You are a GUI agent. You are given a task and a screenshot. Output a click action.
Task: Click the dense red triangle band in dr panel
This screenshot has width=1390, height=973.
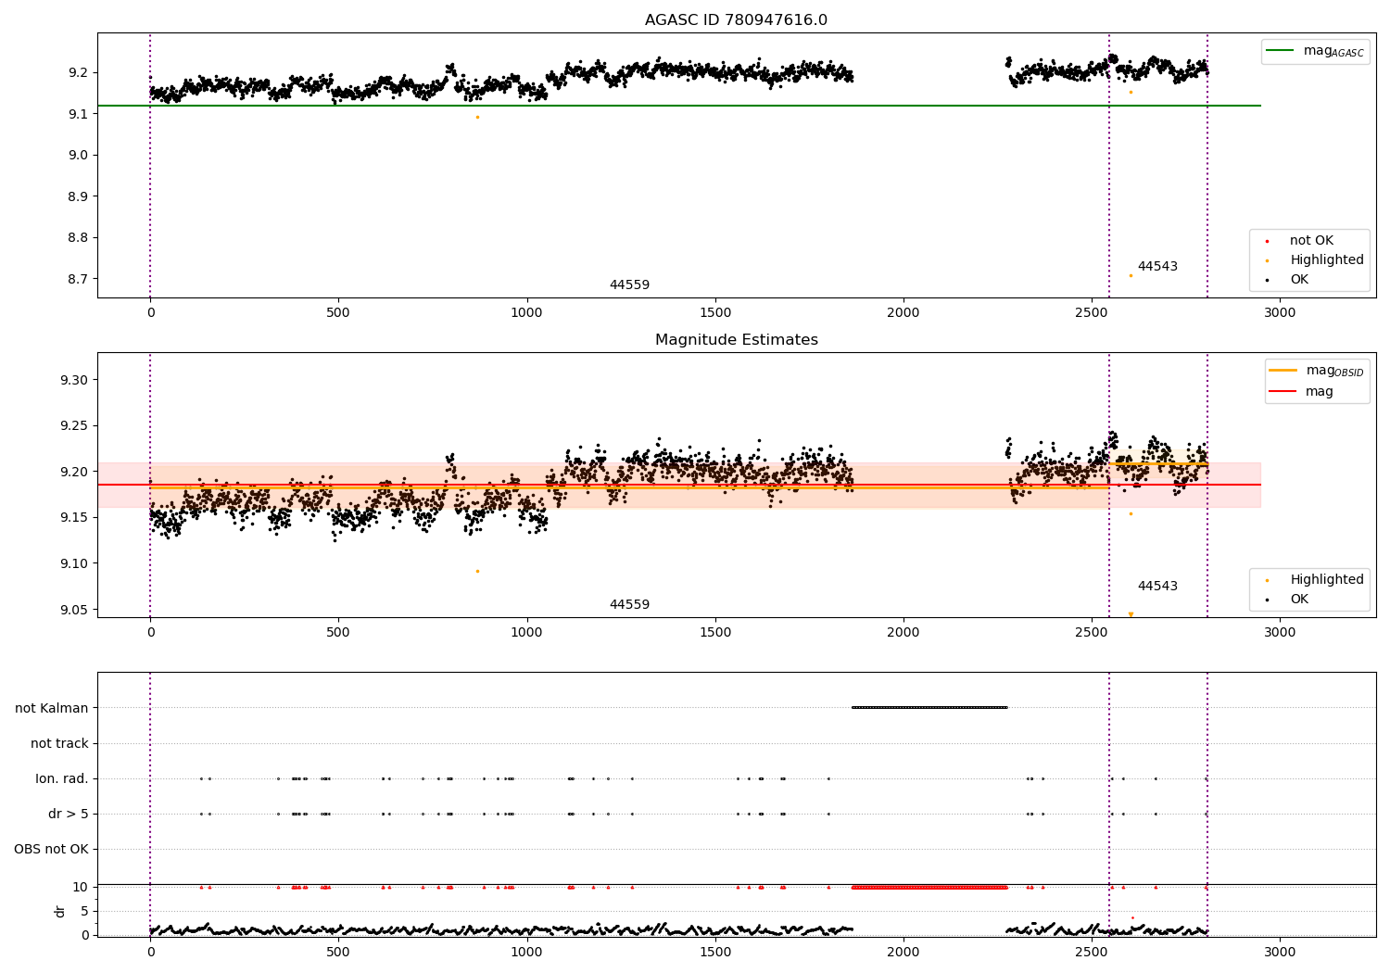(929, 887)
